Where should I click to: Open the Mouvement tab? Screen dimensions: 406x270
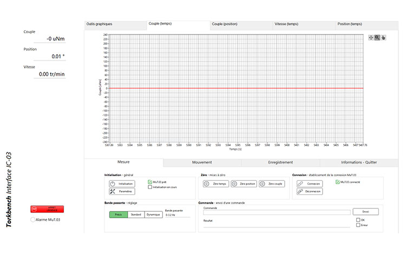[x=202, y=163]
